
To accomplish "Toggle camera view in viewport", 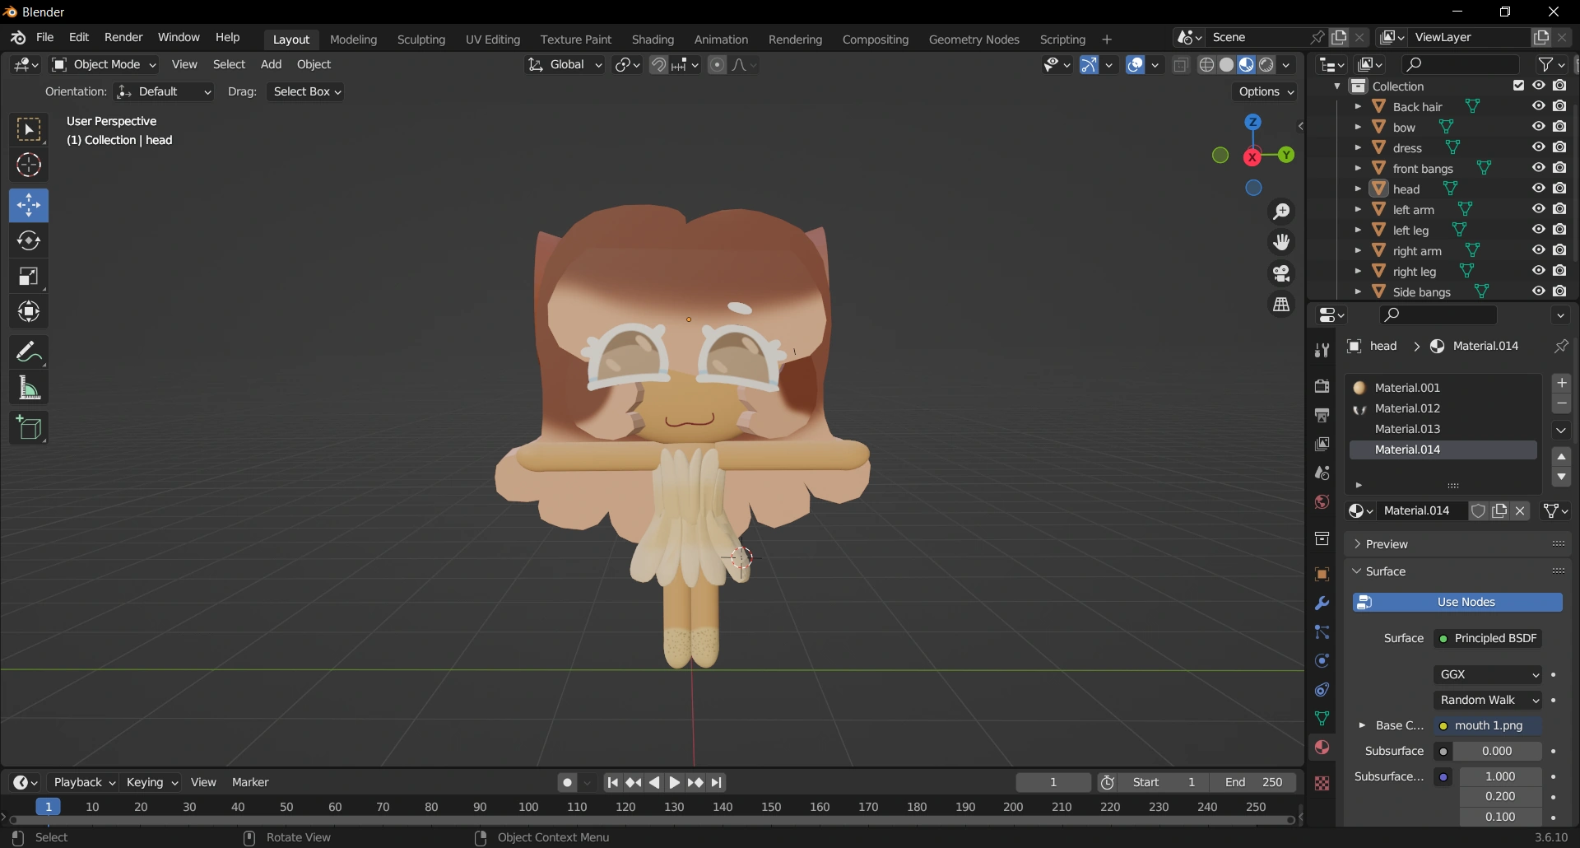I will [1281, 273].
